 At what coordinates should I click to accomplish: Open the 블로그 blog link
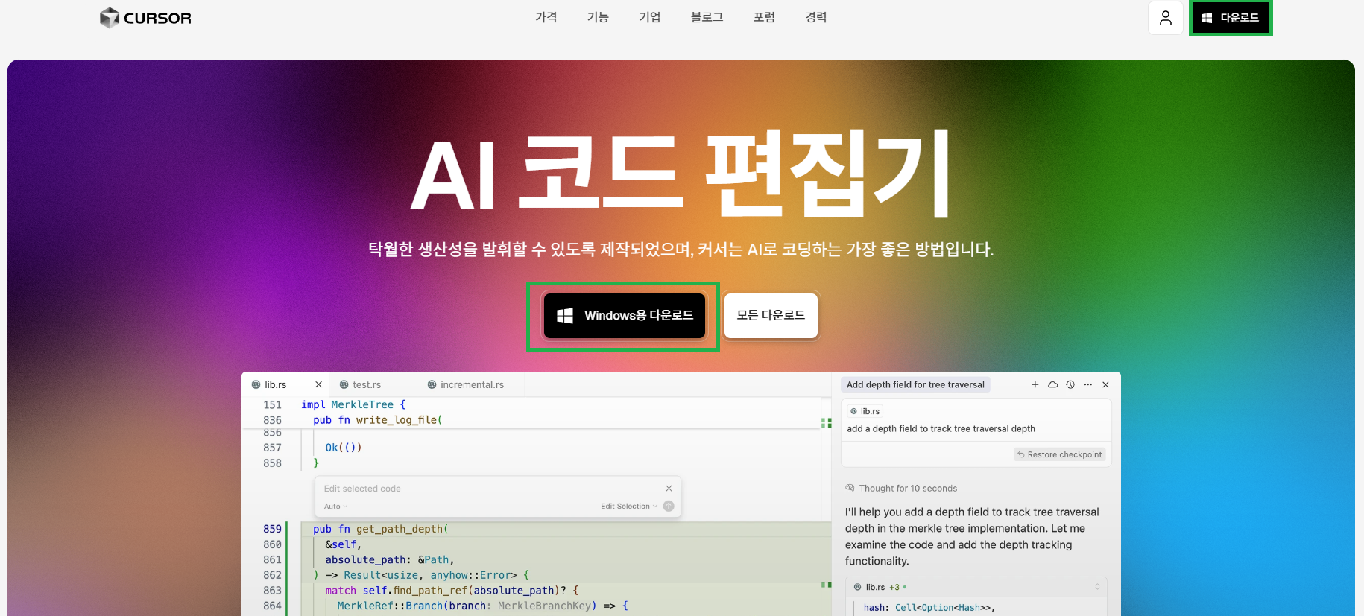pos(707,17)
